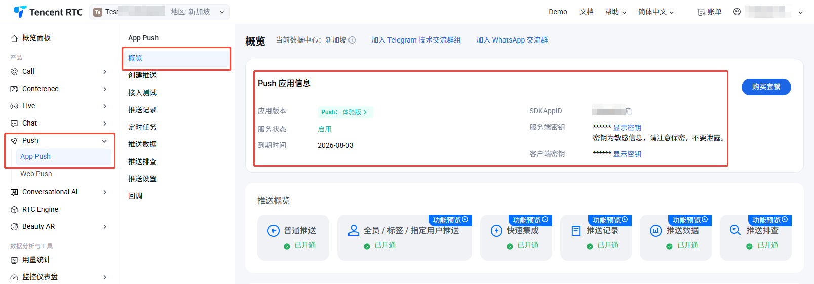Expand the Live menu chevron

(x=105, y=106)
